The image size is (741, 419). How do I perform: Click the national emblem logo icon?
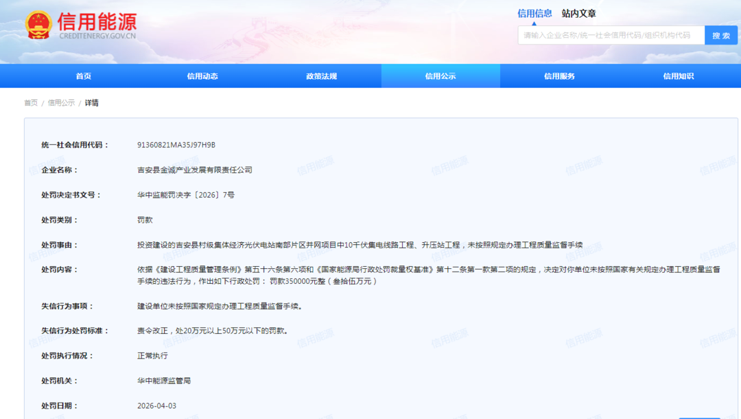39,26
